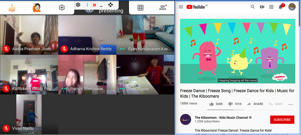This screenshot has height=135, width=301.
Task: Select Vivan Naidu's video tile
Action: [29, 114]
